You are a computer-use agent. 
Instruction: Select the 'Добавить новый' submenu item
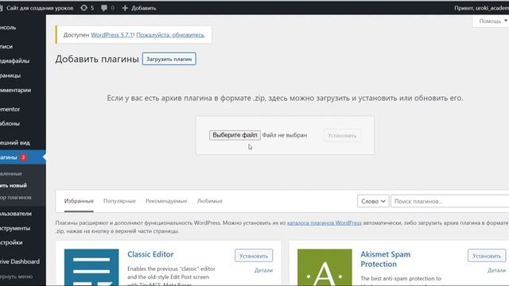[23, 185]
